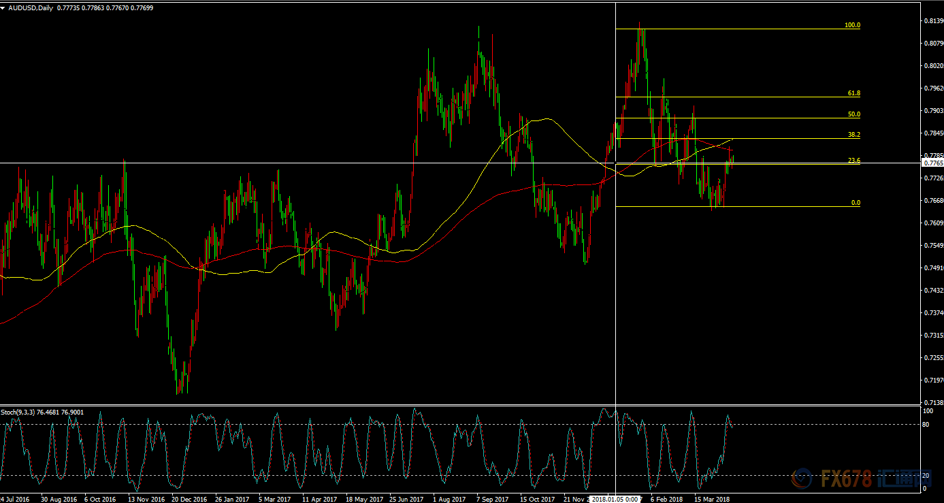Viewport: 944px width, 503px height.
Task: Select the Fibonacci 61.8 level label
Action: click(853, 93)
